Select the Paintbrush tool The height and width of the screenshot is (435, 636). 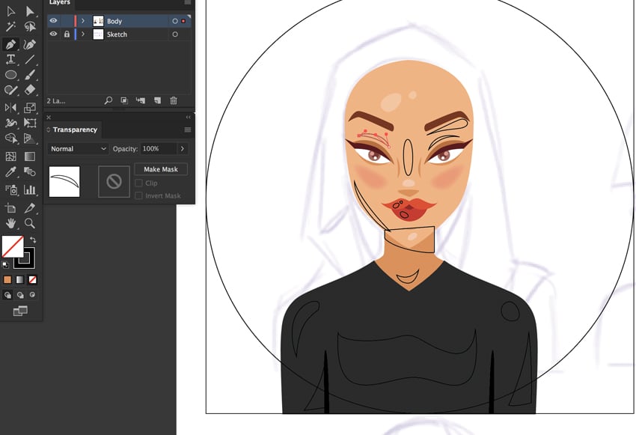pyautogui.click(x=28, y=75)
